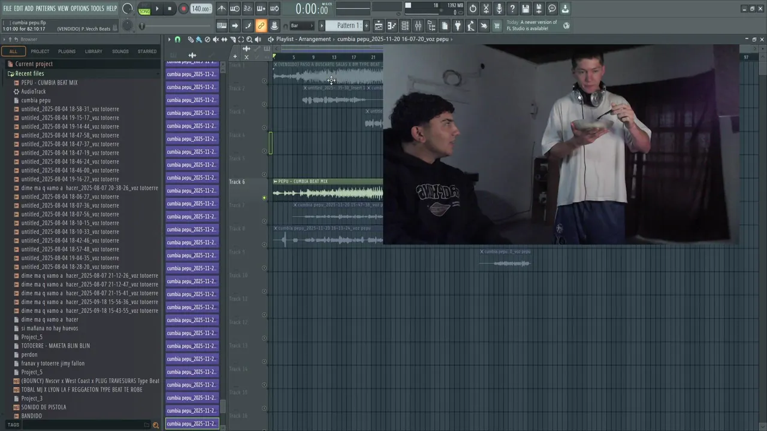Open the Bar snap dropdown
The width and height of the screenshot is (767, 431).
(x=301, y=26)
